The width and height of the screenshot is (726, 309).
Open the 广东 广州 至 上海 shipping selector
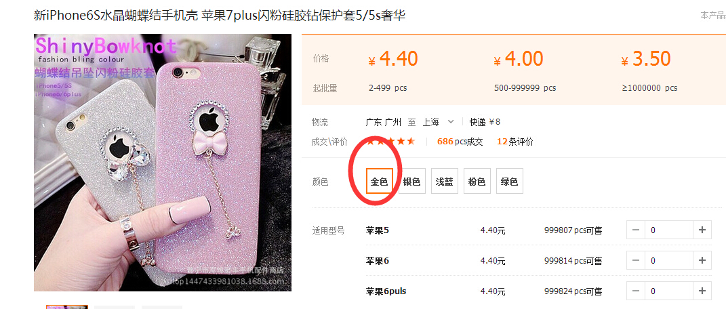coord(410,122)
